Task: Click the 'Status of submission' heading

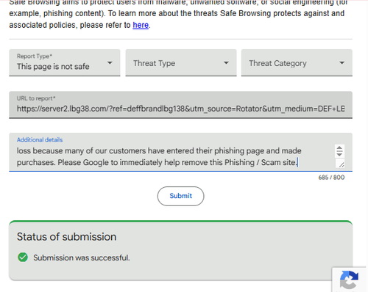Action: (66, 237)
